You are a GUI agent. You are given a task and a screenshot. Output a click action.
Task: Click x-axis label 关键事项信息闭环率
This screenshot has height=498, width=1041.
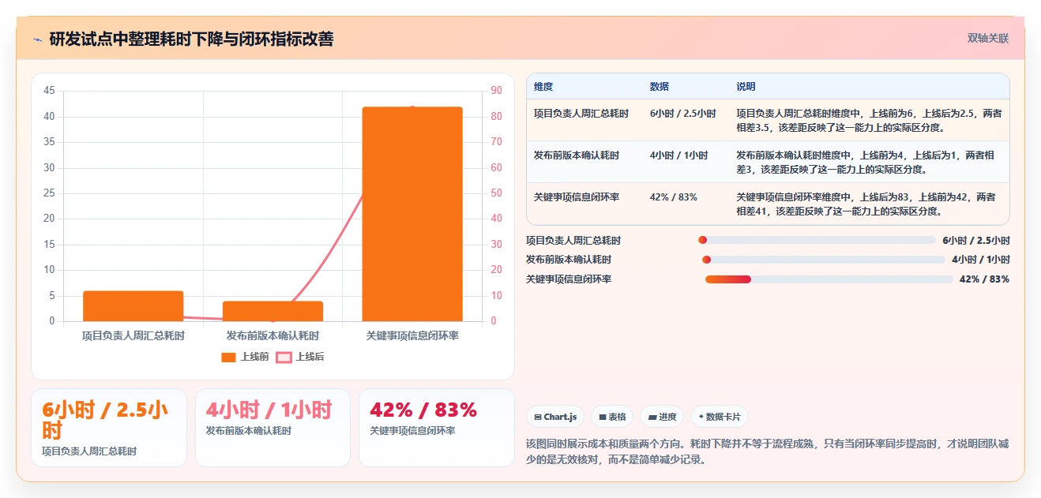(412, 335)
